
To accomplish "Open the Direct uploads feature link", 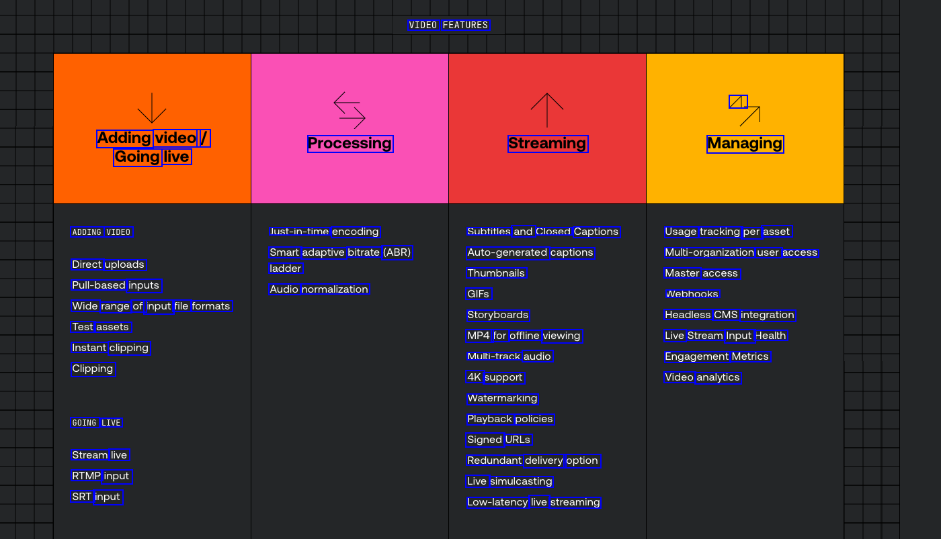I will (108, 264).
